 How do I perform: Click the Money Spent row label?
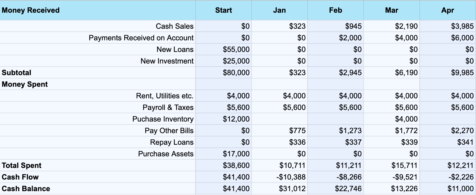pos(25,84)
